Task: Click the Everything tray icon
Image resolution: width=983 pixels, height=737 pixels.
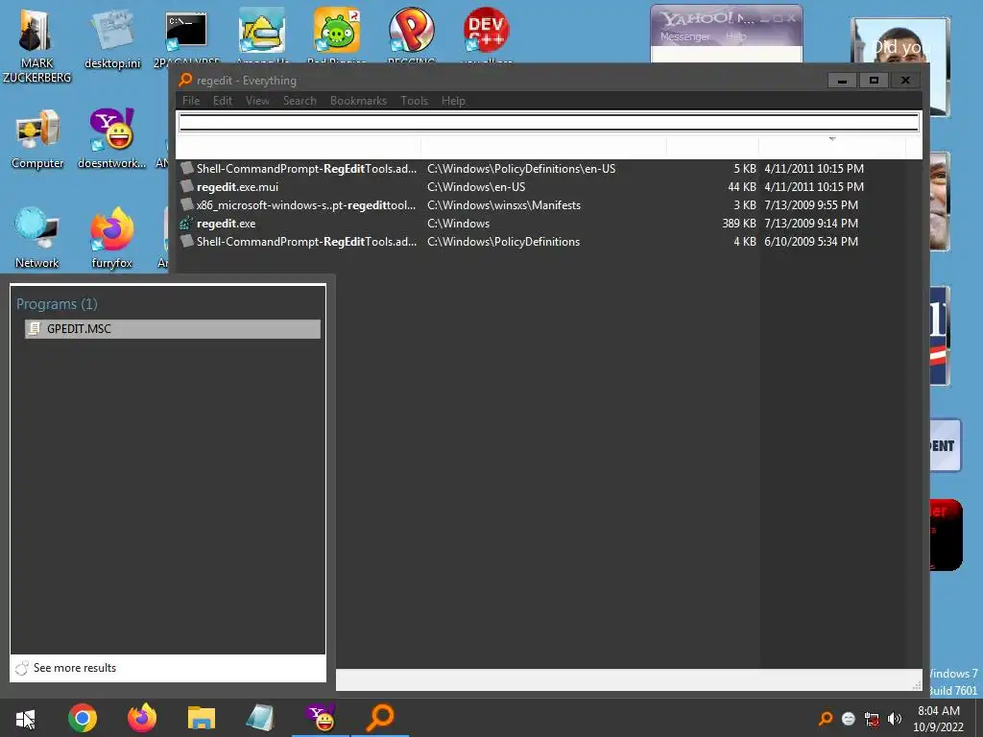Action: tap(827, 718)
